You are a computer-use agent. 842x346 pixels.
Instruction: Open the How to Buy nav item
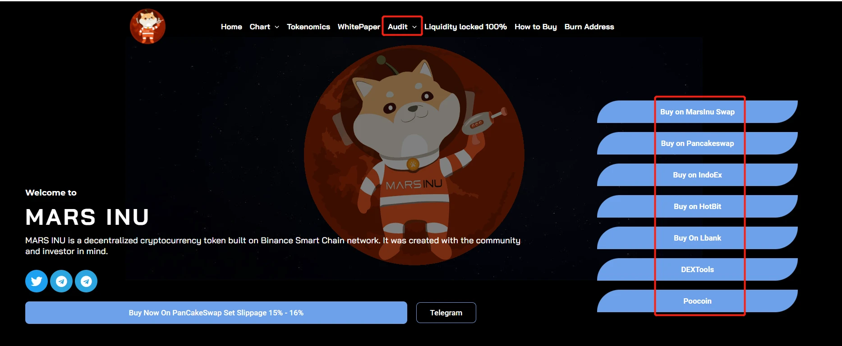tap(536, 27)
